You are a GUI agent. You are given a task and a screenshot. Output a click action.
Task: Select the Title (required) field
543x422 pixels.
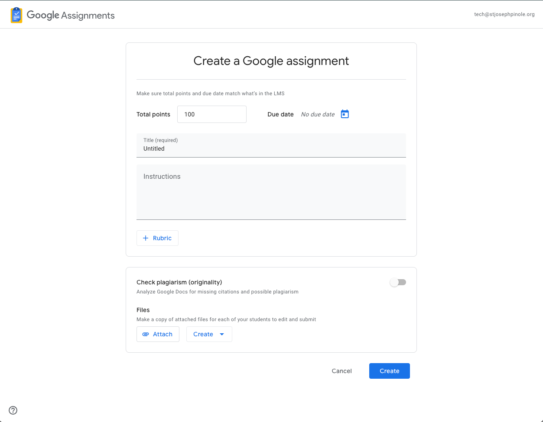coord(271,145)
